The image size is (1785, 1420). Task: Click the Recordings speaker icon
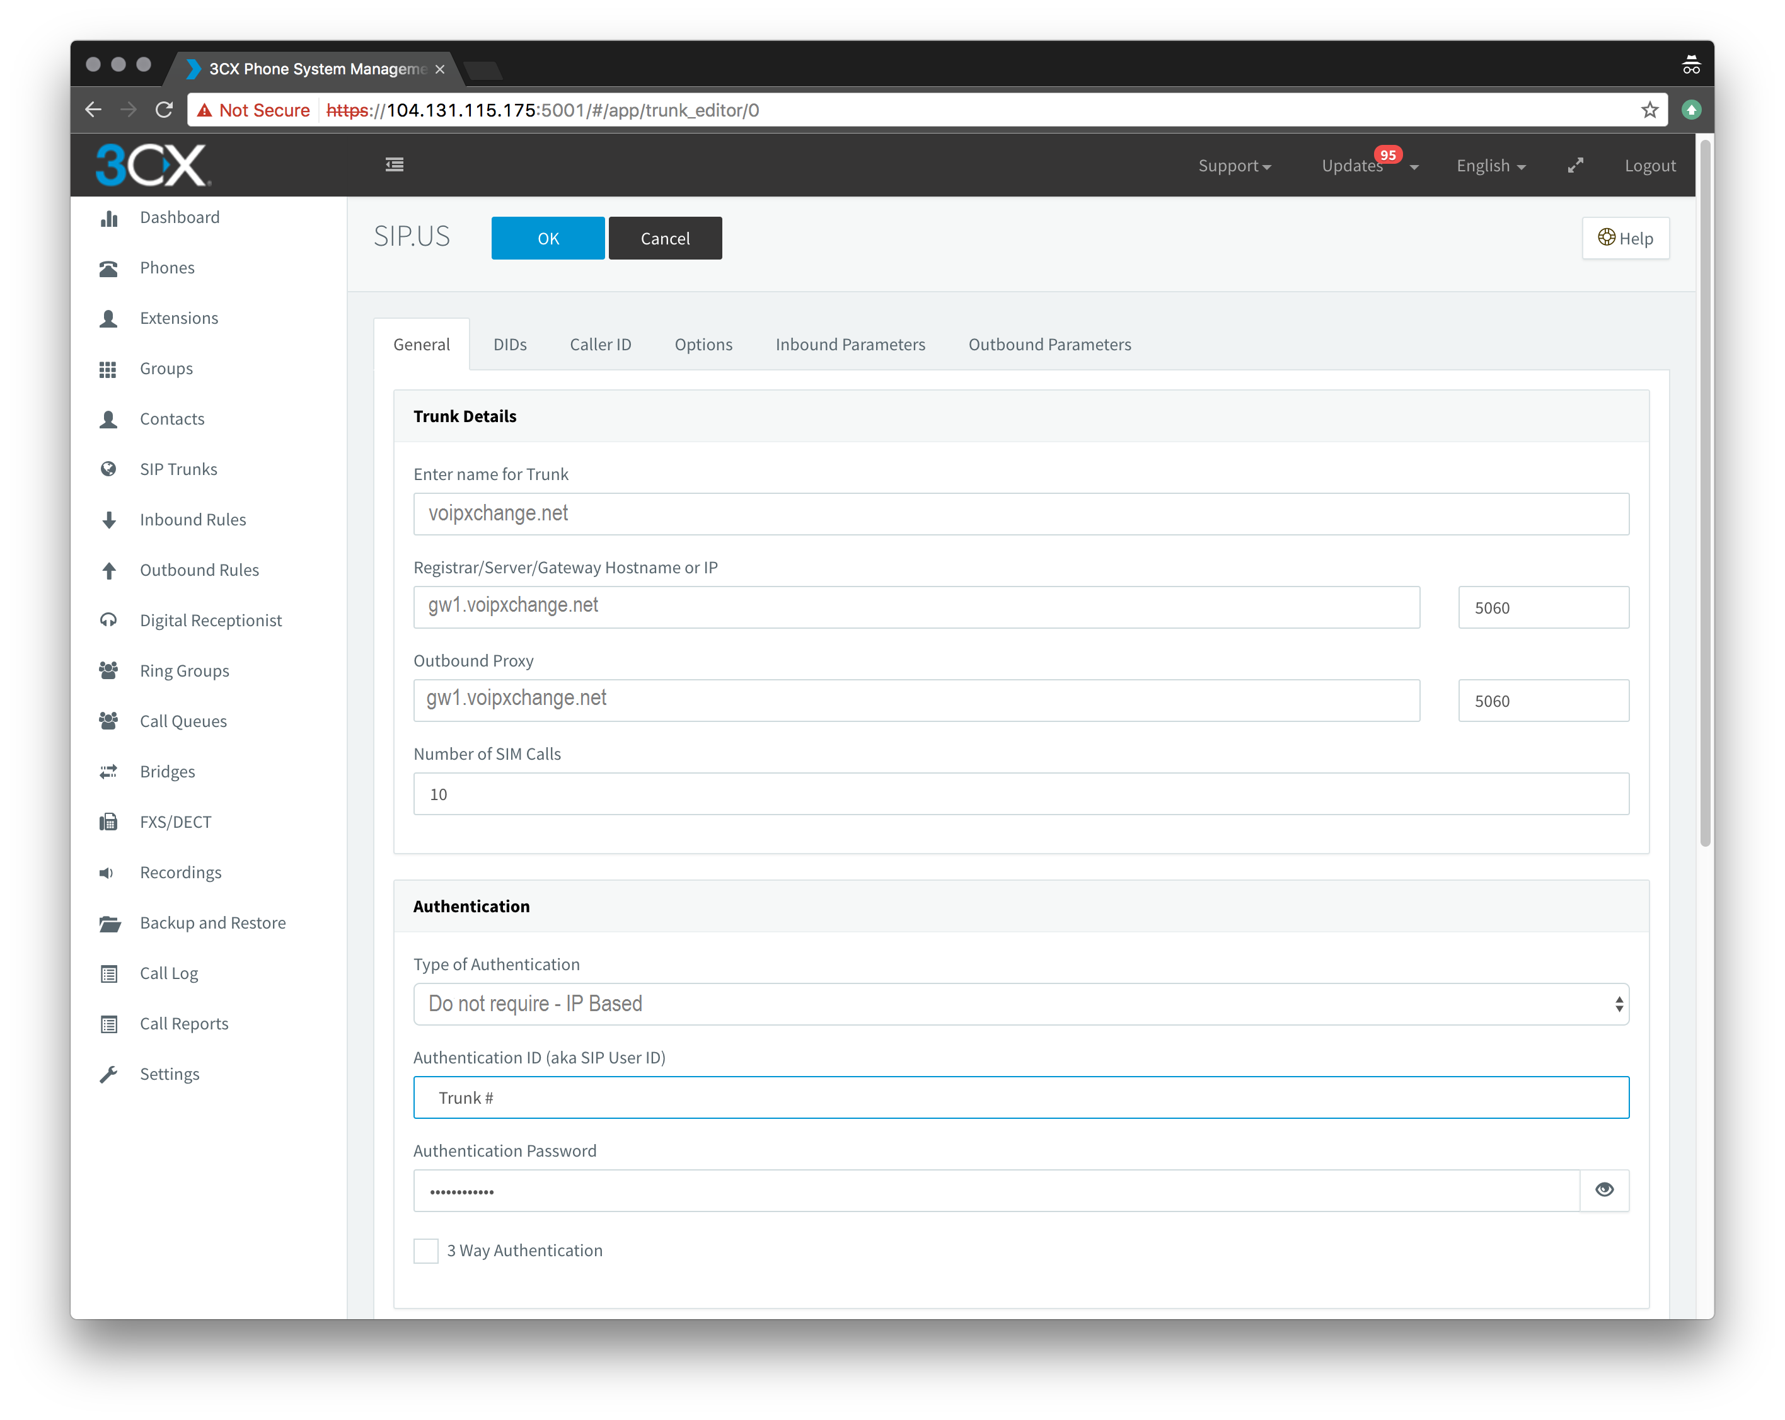107,873
